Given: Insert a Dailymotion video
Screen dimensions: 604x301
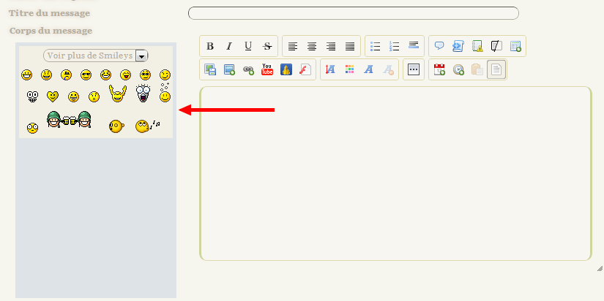Looking at the screenshot, I should pos(286,69).
